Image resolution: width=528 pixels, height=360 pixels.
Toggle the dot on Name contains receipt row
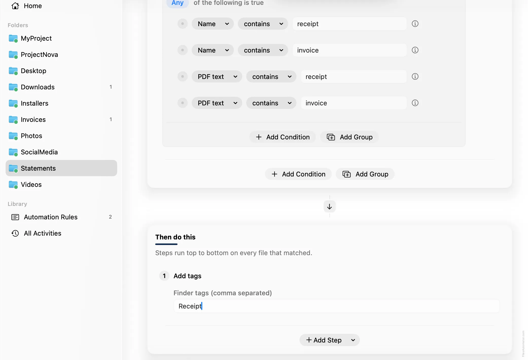(182, 24)
